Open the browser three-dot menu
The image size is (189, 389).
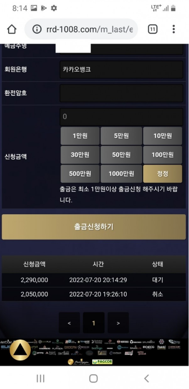[x=173, y=29]
